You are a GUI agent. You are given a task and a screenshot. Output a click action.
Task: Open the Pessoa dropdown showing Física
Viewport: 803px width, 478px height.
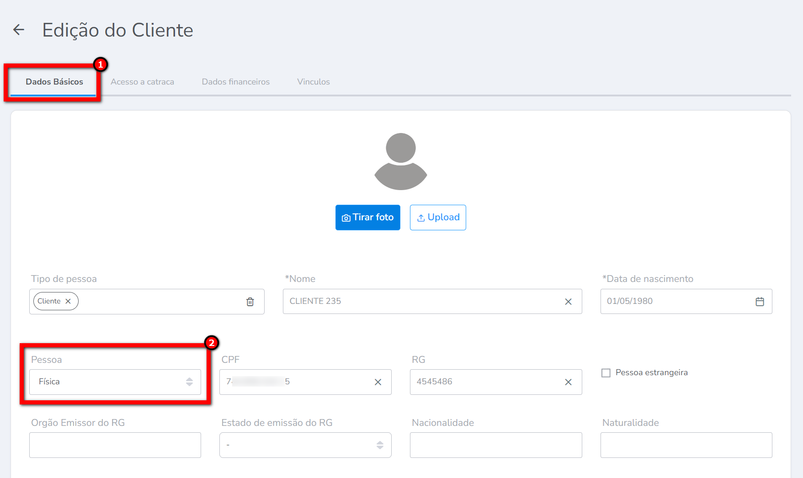coord(115,382)
